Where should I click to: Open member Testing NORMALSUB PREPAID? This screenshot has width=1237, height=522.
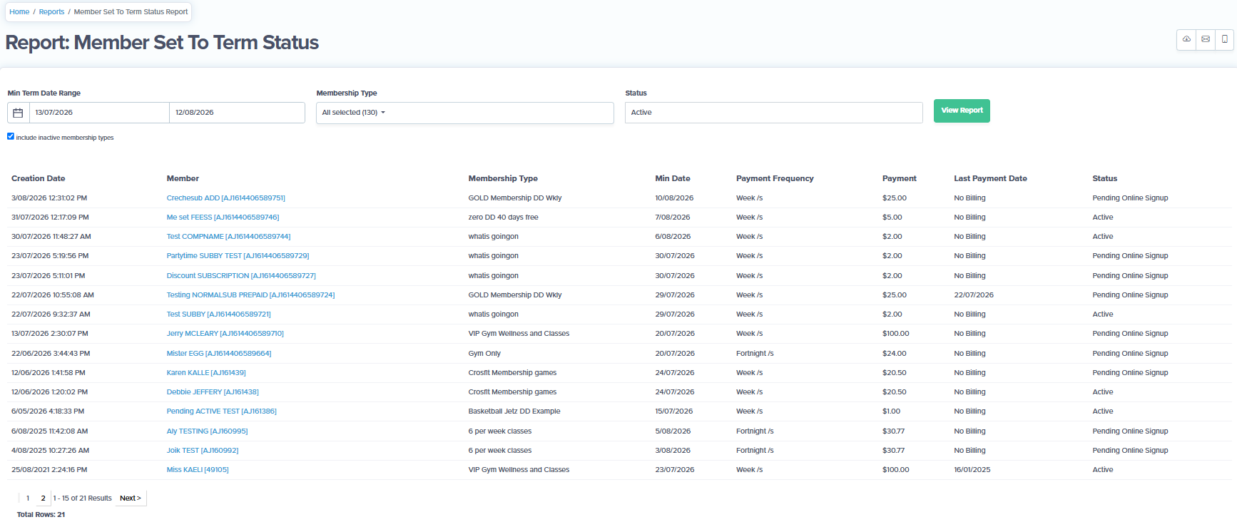(250, 295)
